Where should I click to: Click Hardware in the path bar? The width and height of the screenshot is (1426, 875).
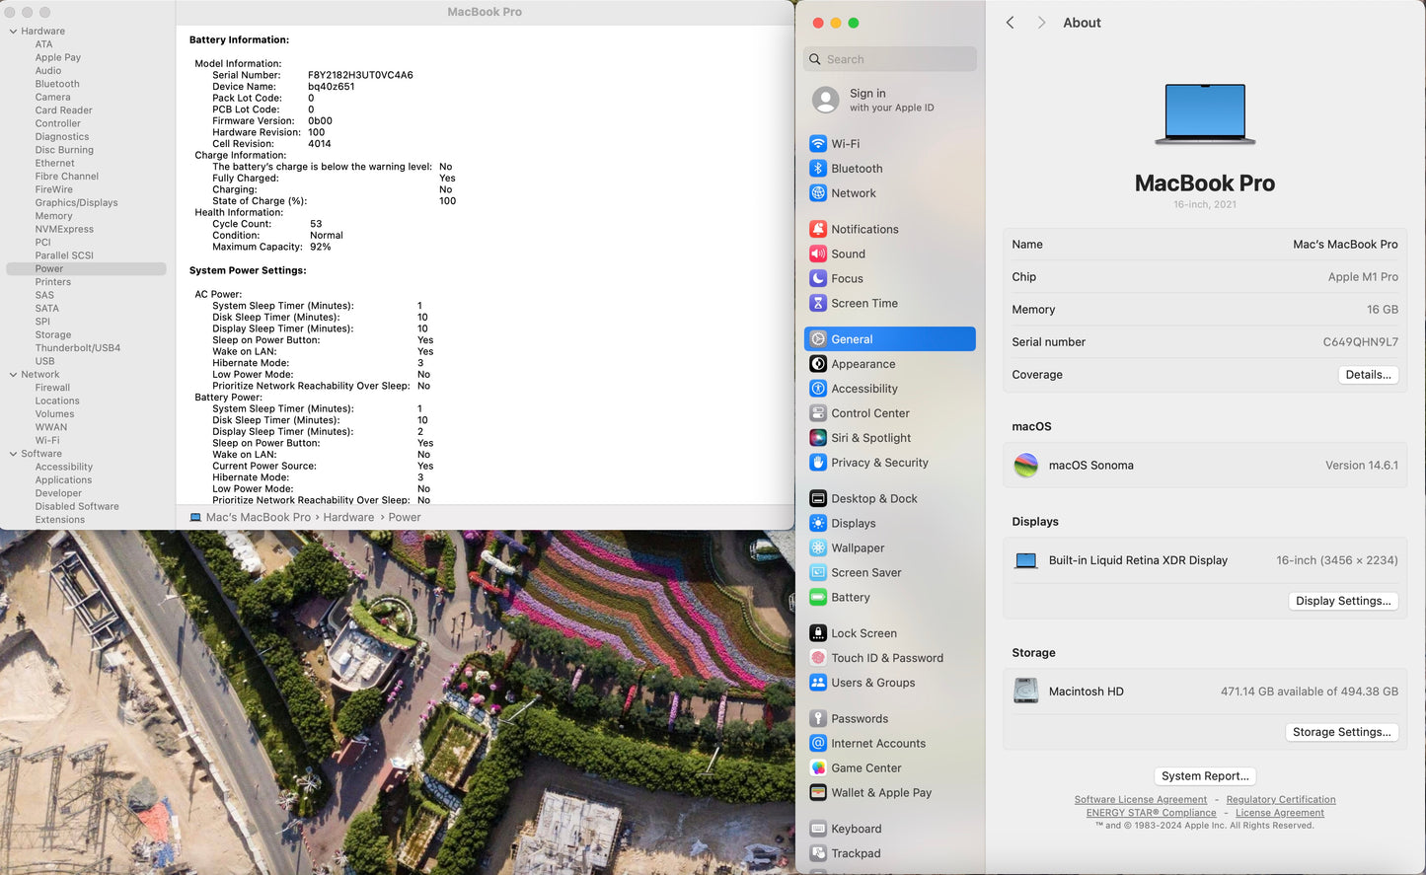pos(348,517)
